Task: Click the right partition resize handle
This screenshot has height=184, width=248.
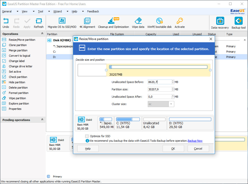Action: coord(210,70)
